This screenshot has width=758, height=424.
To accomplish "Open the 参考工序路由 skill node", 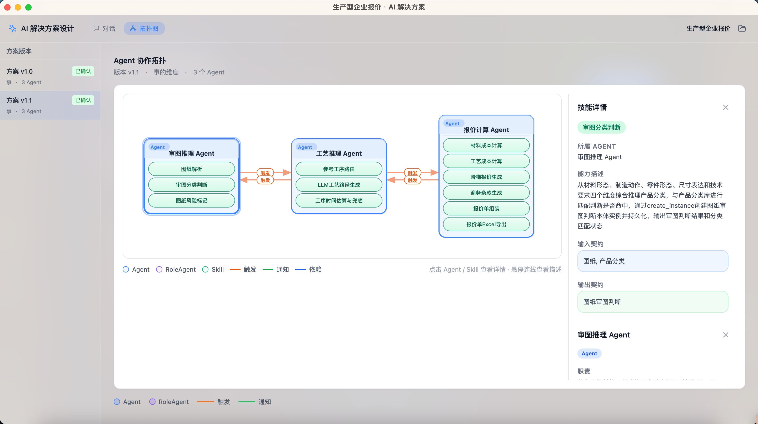I will pos(339,169).
